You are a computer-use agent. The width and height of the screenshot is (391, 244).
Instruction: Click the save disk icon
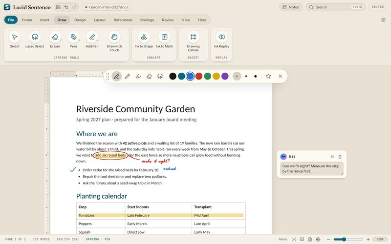pyautogui.click(x=58, y=7)
